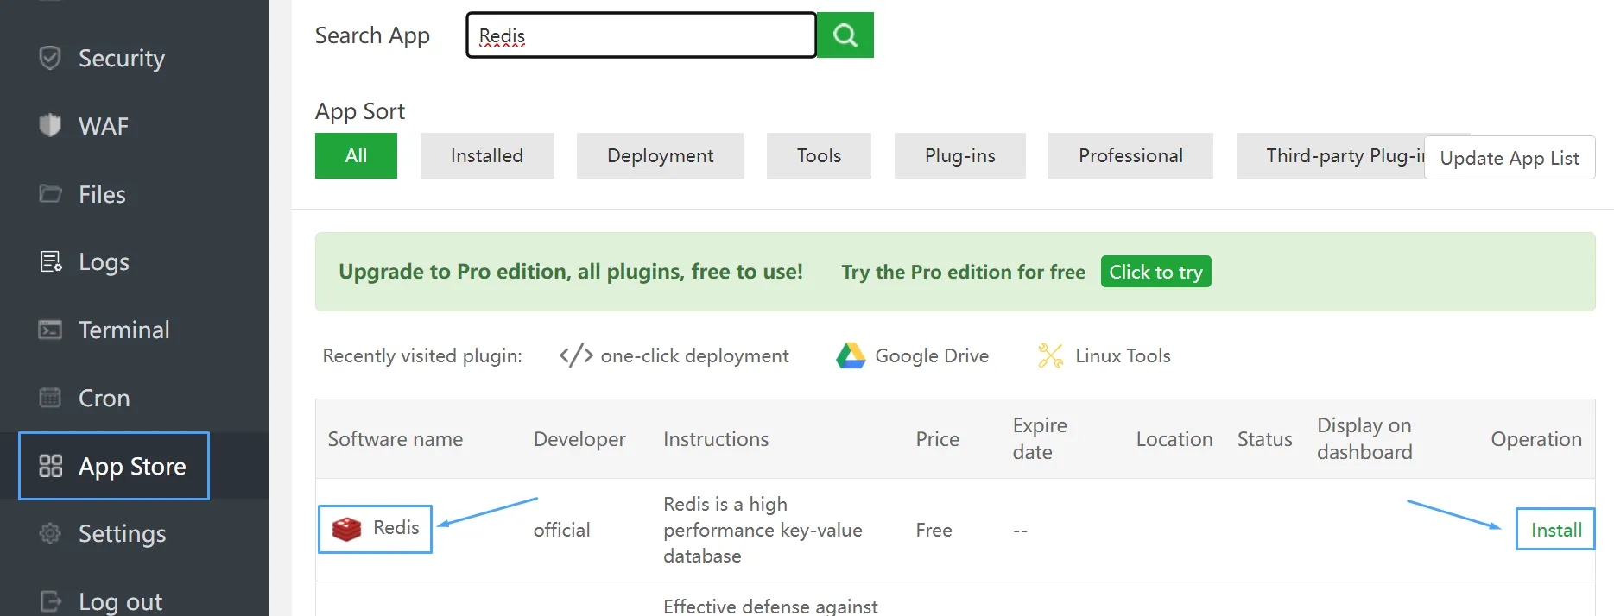
Task: Click the one-click deployment code icon
Action: pyautogui.click(x=576, y=355)
